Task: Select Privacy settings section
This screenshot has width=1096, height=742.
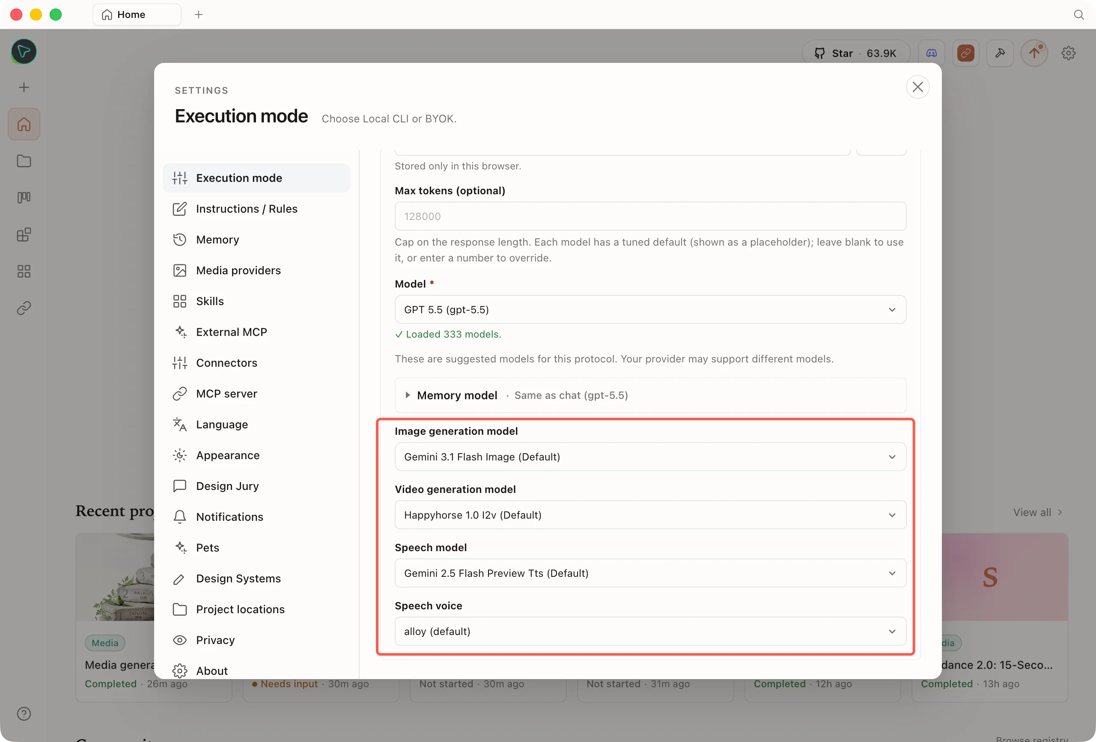Action: pos(256,640)
